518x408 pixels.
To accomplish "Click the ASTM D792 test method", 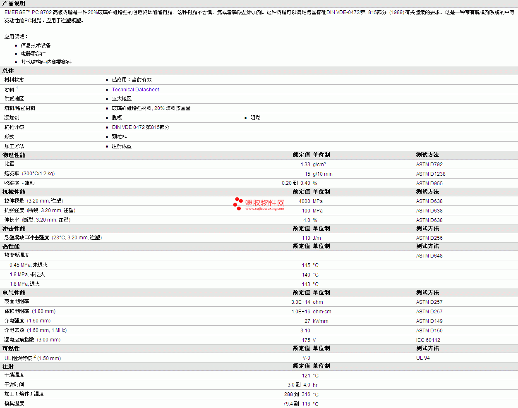I will pos(429,165).
